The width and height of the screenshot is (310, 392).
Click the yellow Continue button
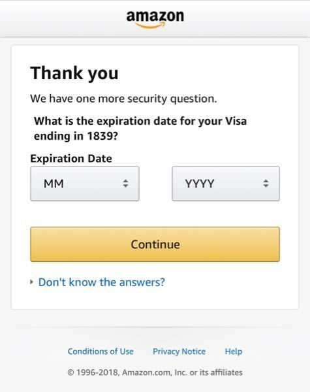(155, 244)
